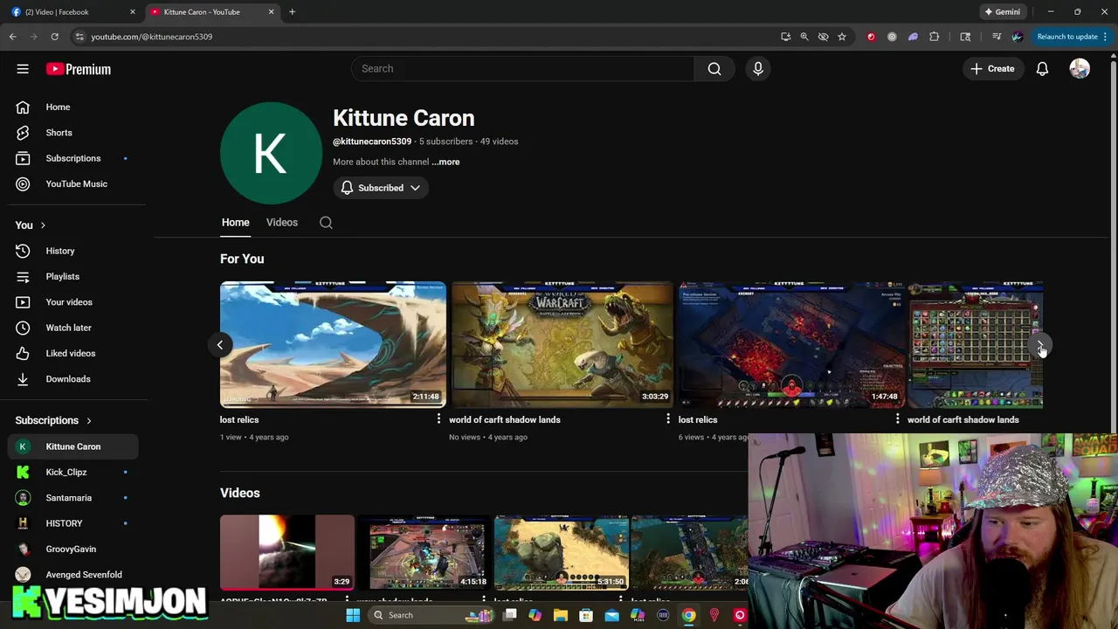Click the address bar URL

coord(152,37)
